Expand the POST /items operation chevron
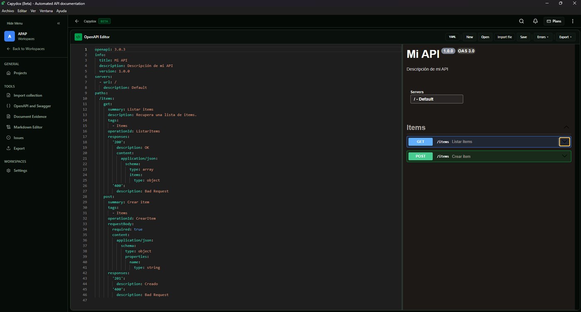 pyautogui.click(x=564, y=156)
